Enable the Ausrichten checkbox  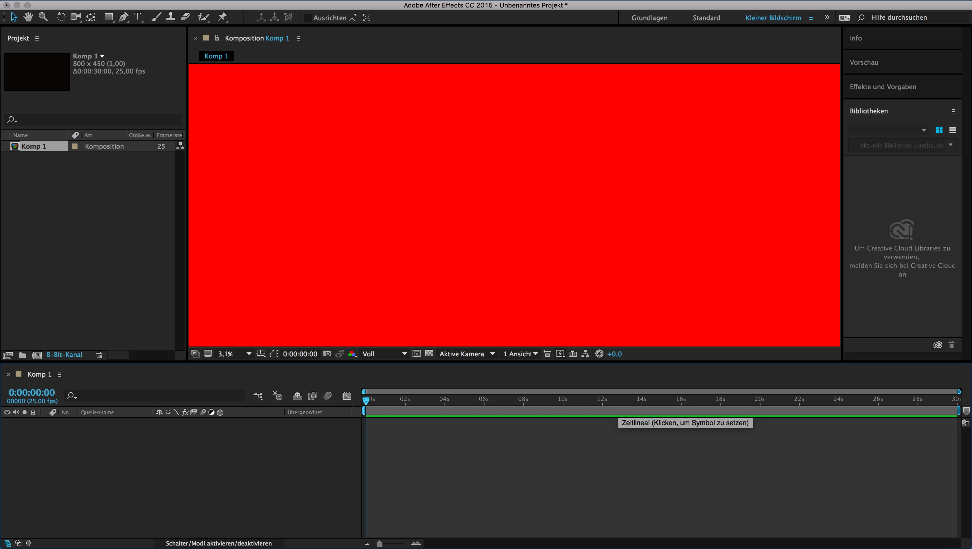point(308,18)
